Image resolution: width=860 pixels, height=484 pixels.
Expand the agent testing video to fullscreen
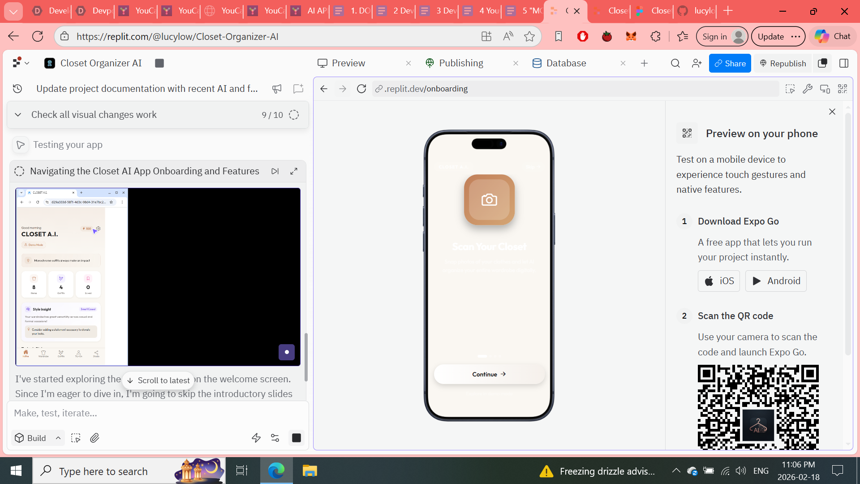(x=294, y=171)
